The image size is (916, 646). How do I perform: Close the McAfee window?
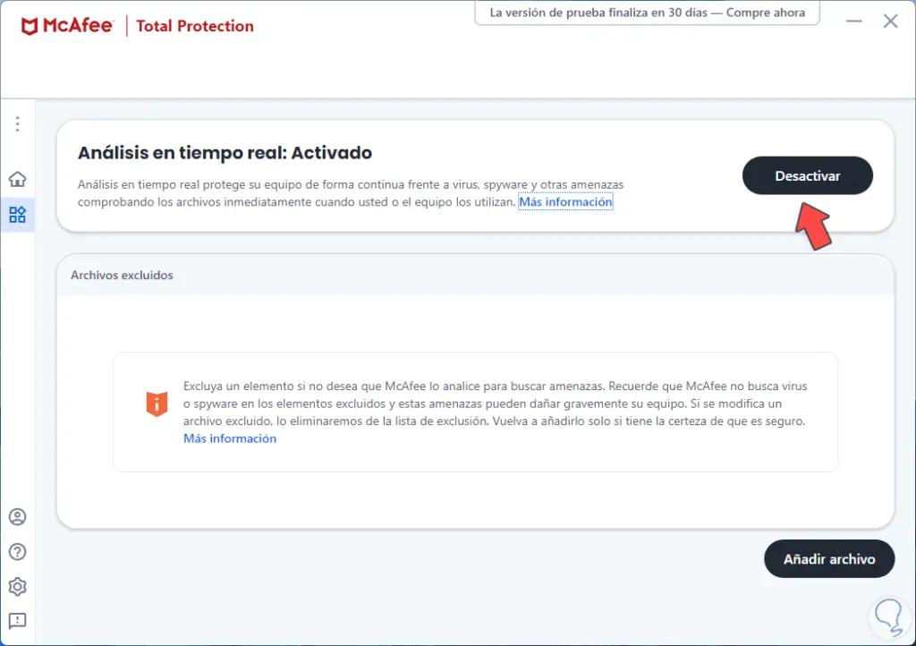click(890, 21)
